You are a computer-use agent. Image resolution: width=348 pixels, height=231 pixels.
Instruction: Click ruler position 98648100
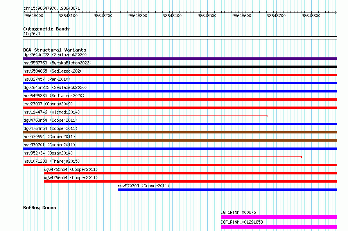point(68,16)
